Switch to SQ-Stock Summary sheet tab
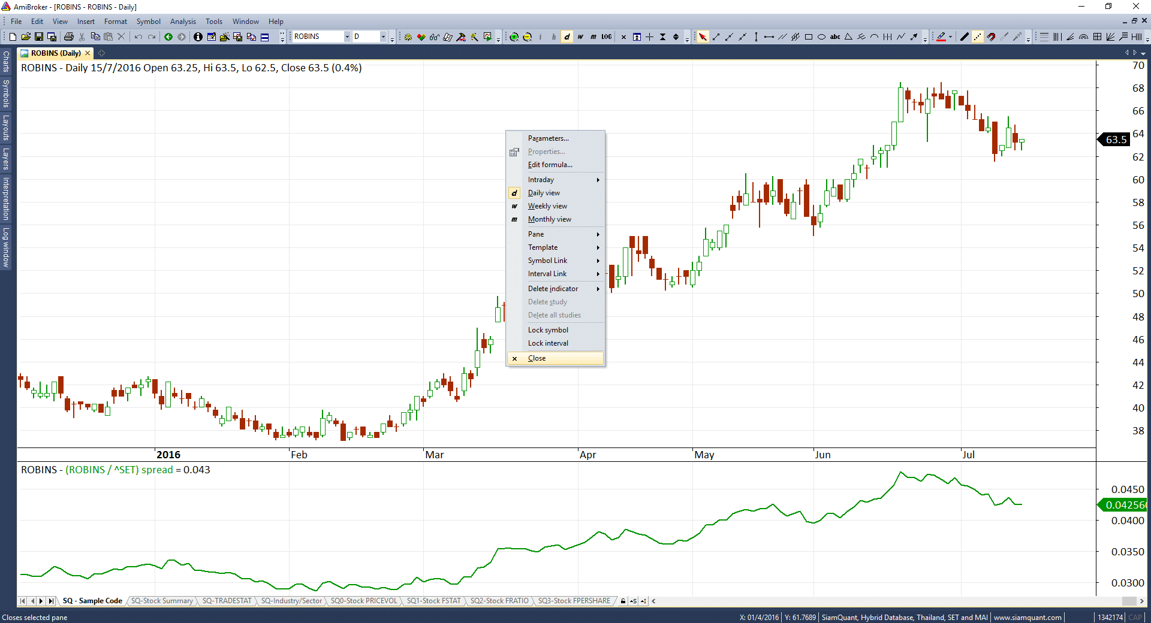The width and height of the screenshot is (1151, 623). (162, 601)
